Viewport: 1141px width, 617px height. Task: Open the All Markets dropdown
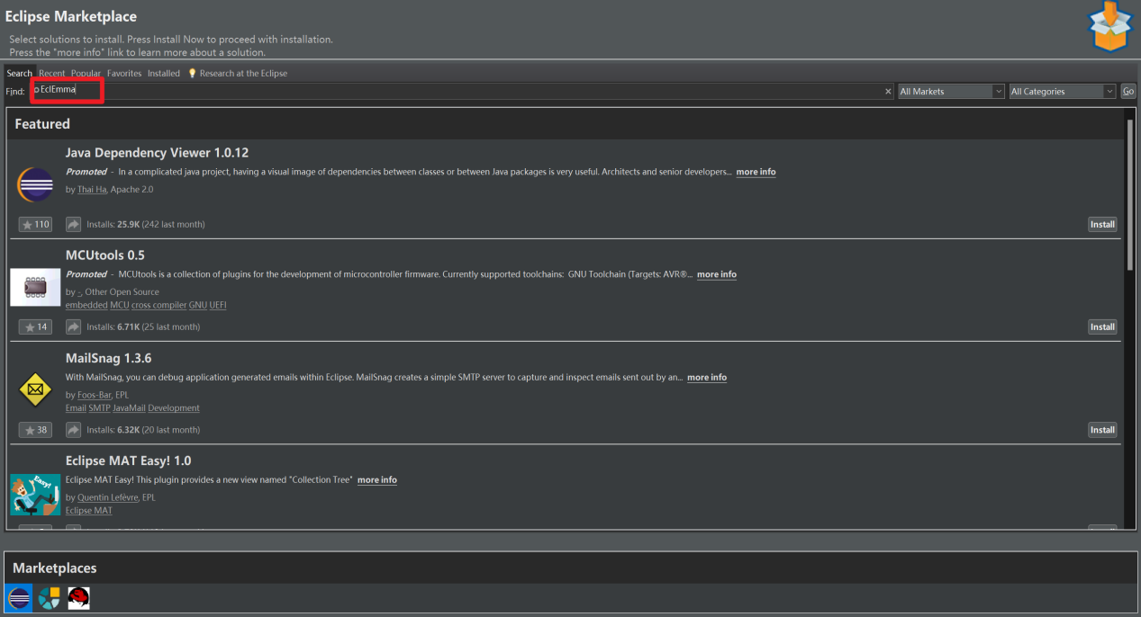[951, 92]
